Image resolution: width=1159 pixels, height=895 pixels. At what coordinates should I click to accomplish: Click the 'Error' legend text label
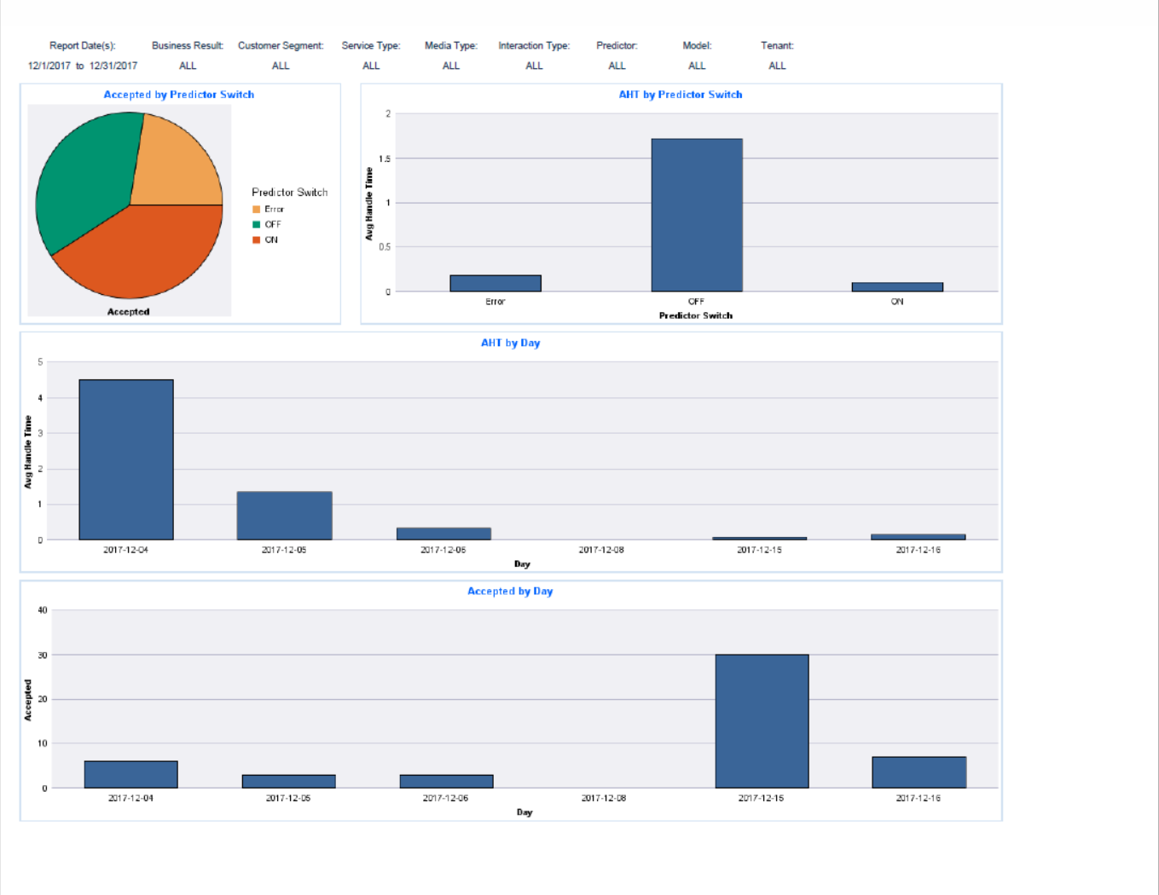[x=274, y=210]
